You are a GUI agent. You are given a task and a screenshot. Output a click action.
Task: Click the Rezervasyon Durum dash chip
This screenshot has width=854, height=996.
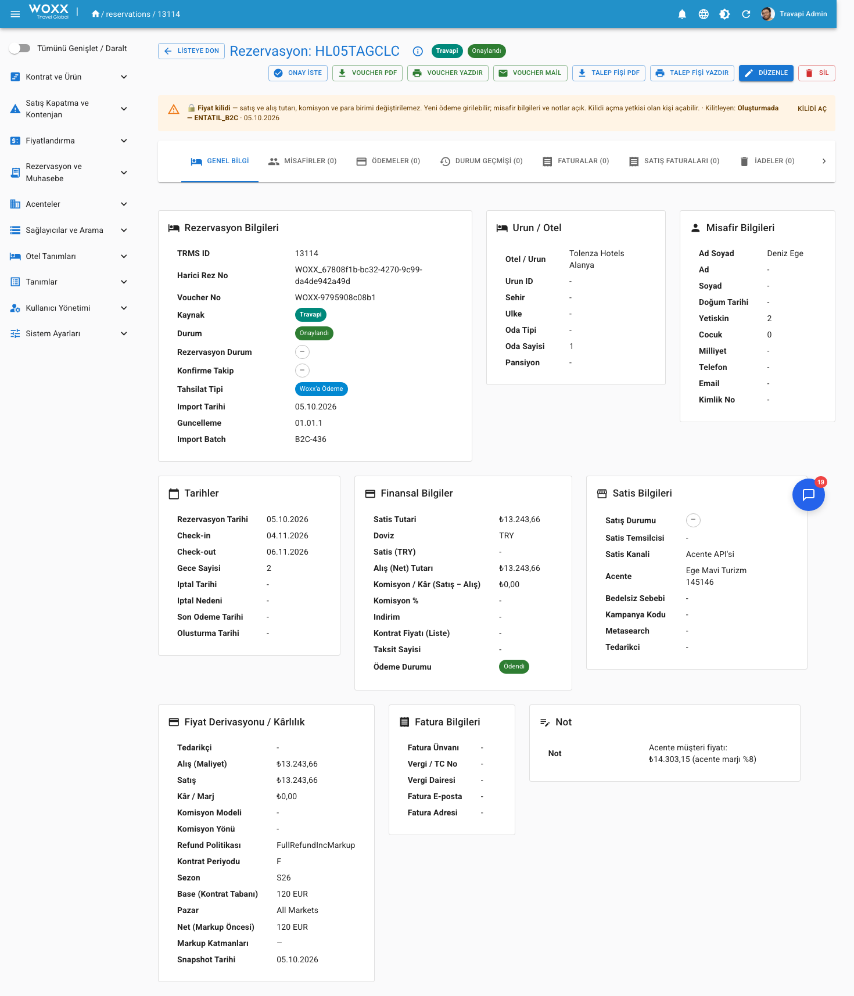[x=303, y=352]
